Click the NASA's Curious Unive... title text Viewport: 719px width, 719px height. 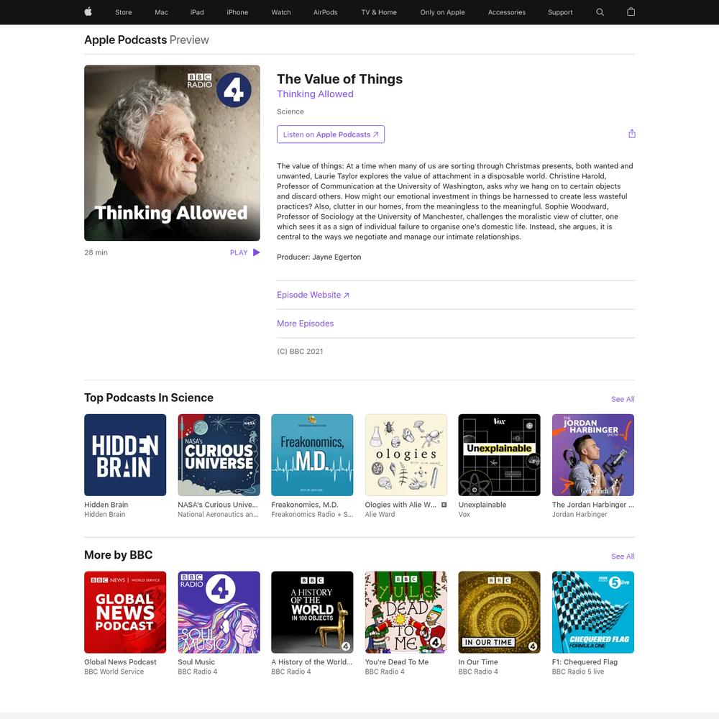(x=218, y=505)
